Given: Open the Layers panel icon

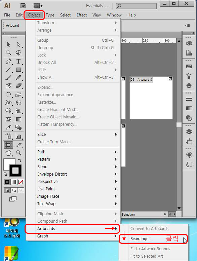Looking at the screenshot, I should [x=189, y=132].
